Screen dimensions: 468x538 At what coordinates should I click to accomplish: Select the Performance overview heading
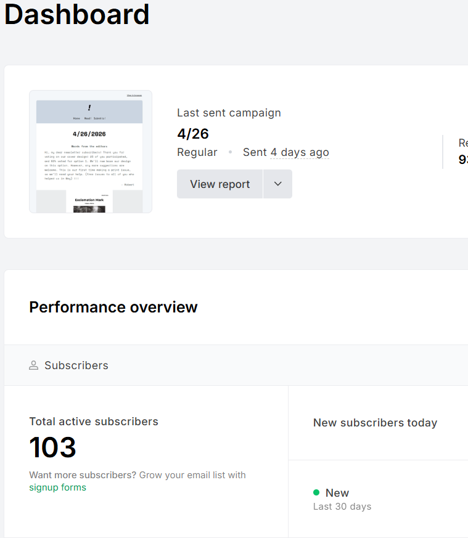tap(113, 307)
